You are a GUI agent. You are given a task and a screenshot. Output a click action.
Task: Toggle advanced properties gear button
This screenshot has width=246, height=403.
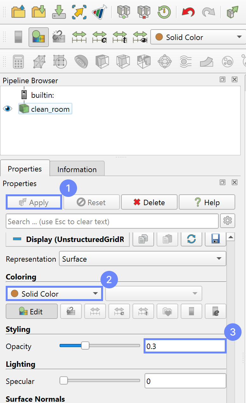228,221
